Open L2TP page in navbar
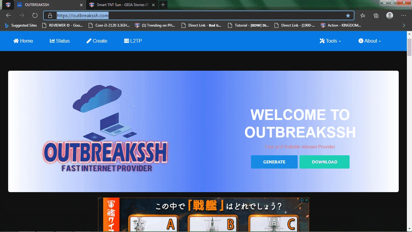This screenshot has height=232, width=412. (133, 41)
